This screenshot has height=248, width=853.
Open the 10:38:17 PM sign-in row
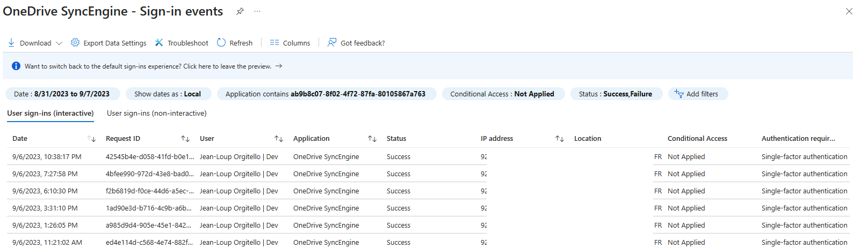point(430,156)
